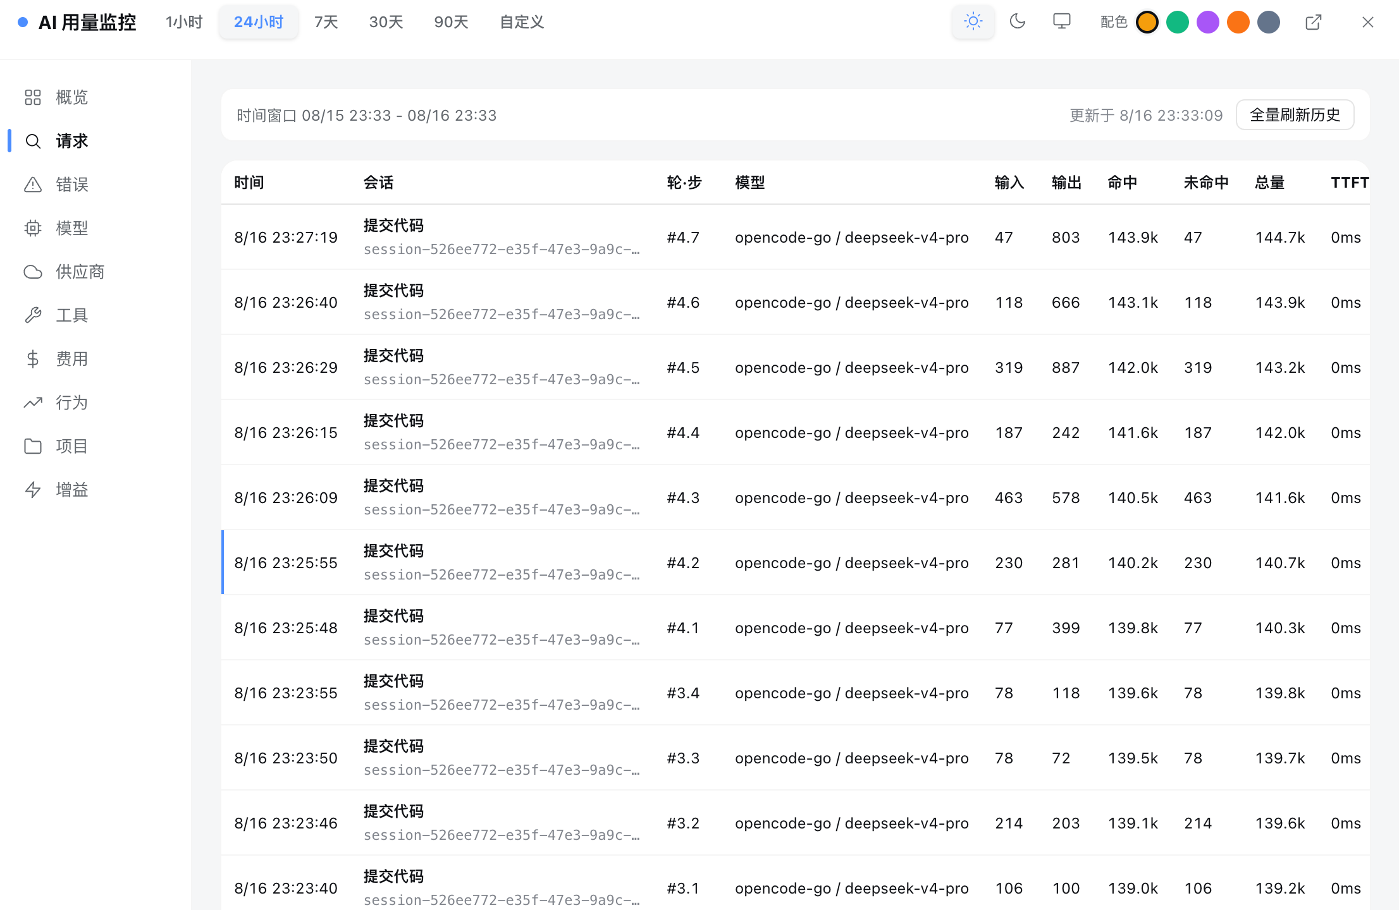Open the 概览 overview icon in sidebar

(33, 97)
